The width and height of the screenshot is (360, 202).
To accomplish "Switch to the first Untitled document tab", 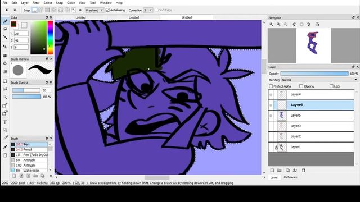I will tap(81, 17).
